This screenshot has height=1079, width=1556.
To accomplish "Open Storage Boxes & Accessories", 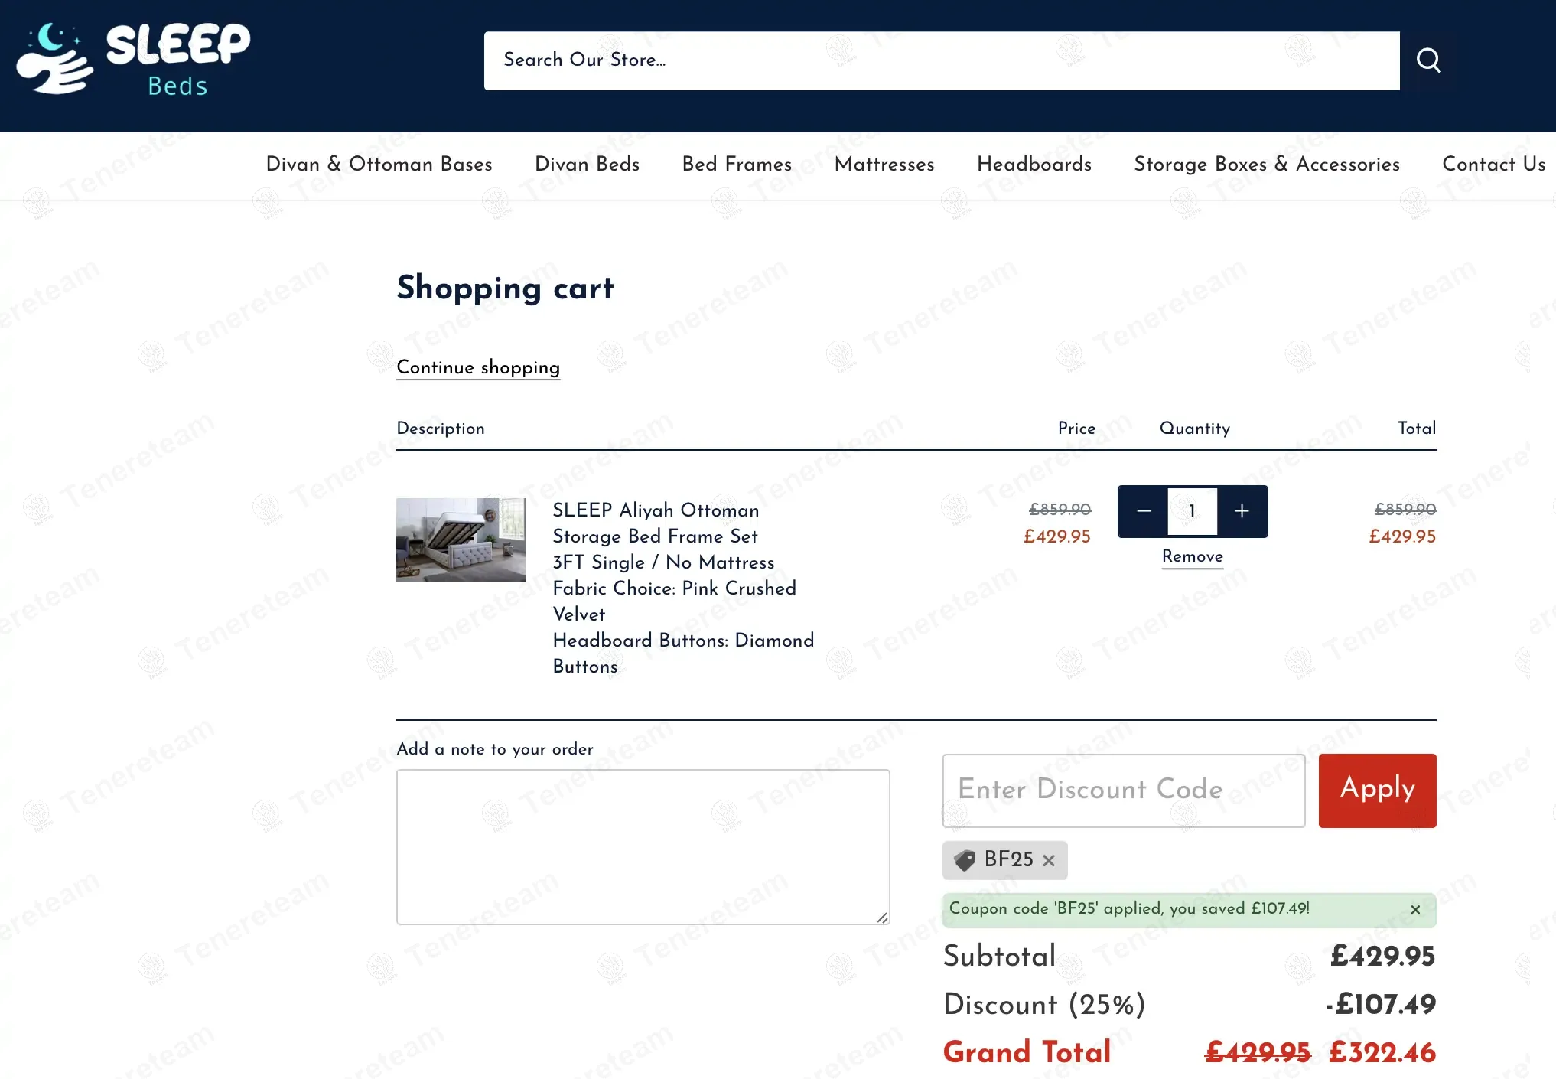I will click(1267, 164).
